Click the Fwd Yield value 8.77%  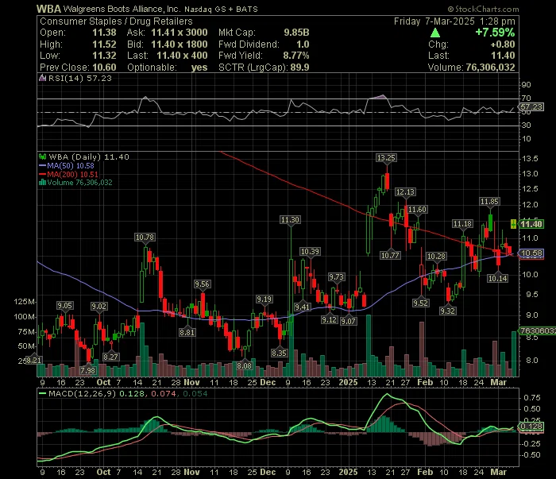point(296,56)
